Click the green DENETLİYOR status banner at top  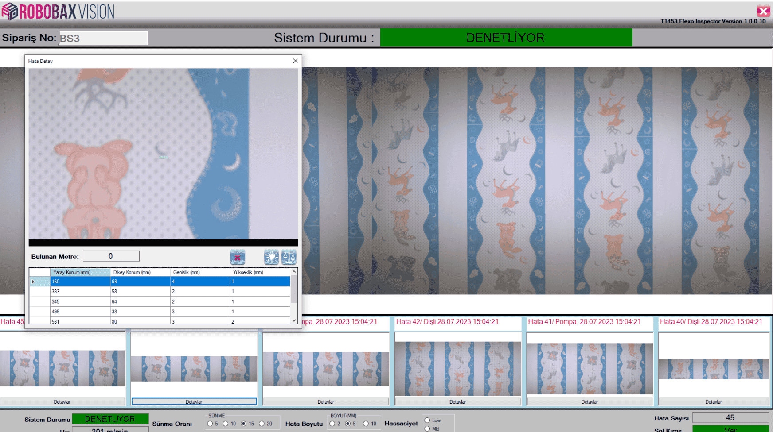(506, 38)
